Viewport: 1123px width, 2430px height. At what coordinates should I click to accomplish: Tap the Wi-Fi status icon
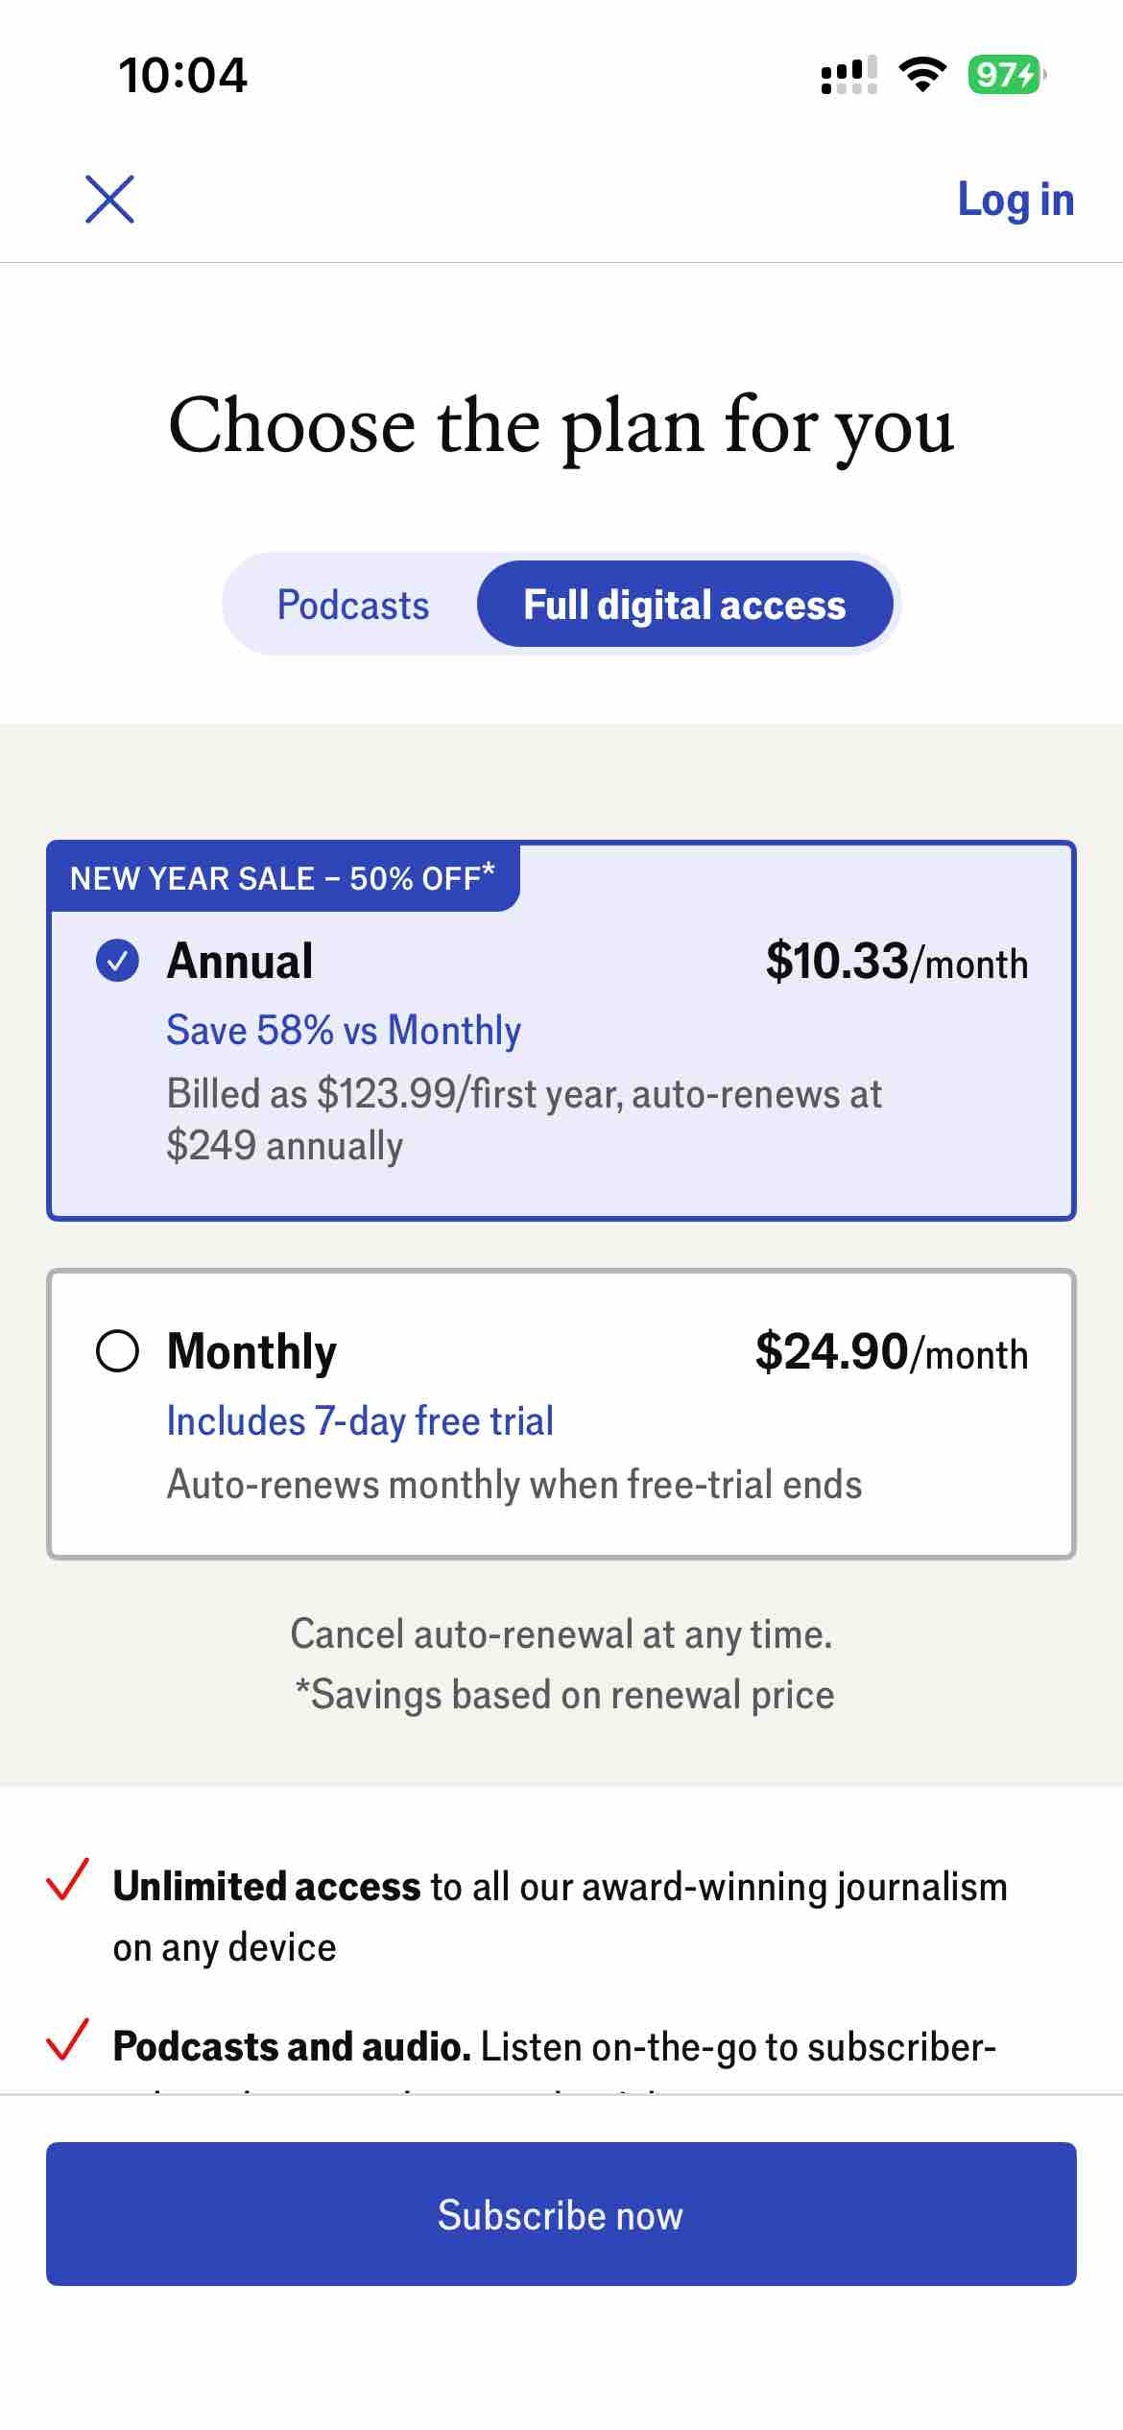point(922,74)
